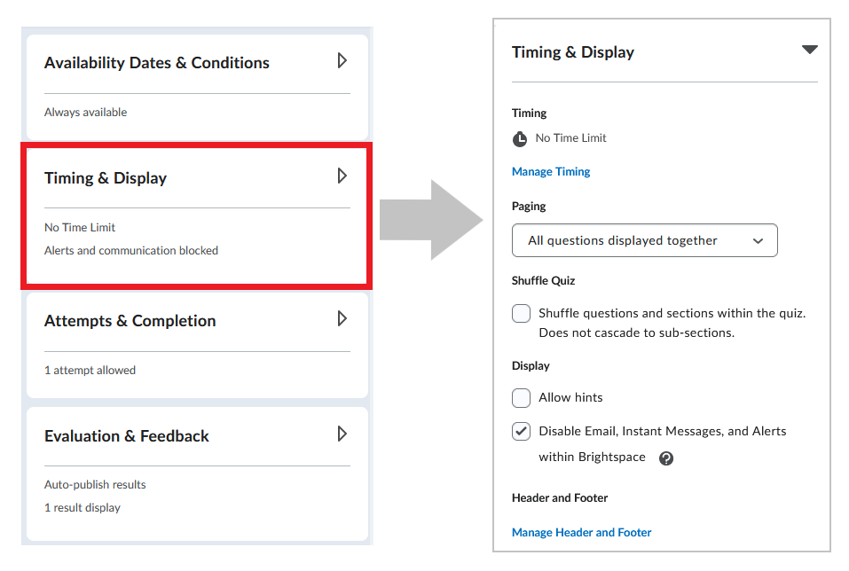The image size is (849, 571).
Task: Open the Paging dropdown All questions displayed together
Action: point(644,240)
